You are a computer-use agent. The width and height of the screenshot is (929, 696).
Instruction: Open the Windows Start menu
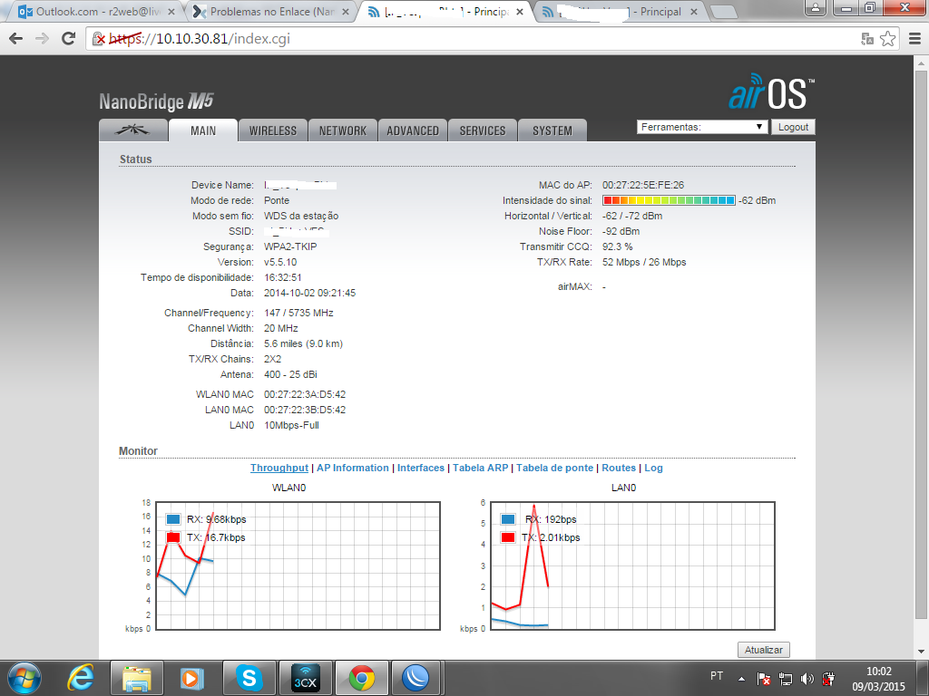[x=24, y=678]
